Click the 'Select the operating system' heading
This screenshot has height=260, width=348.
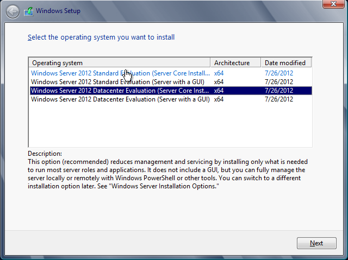click(x=101, y=37)
